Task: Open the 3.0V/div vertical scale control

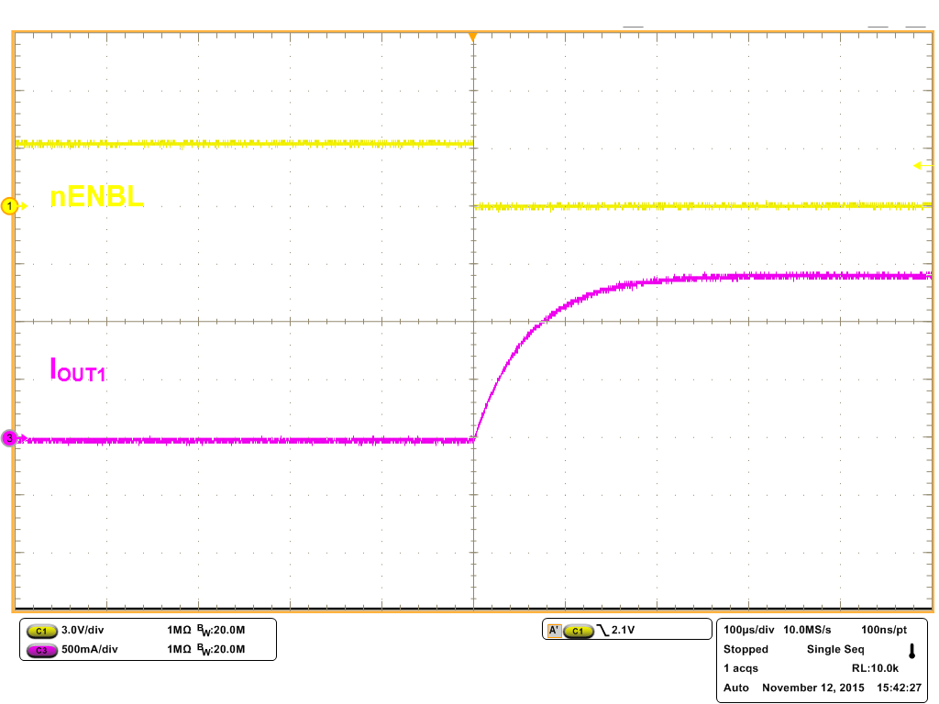Action: point(84,630)
